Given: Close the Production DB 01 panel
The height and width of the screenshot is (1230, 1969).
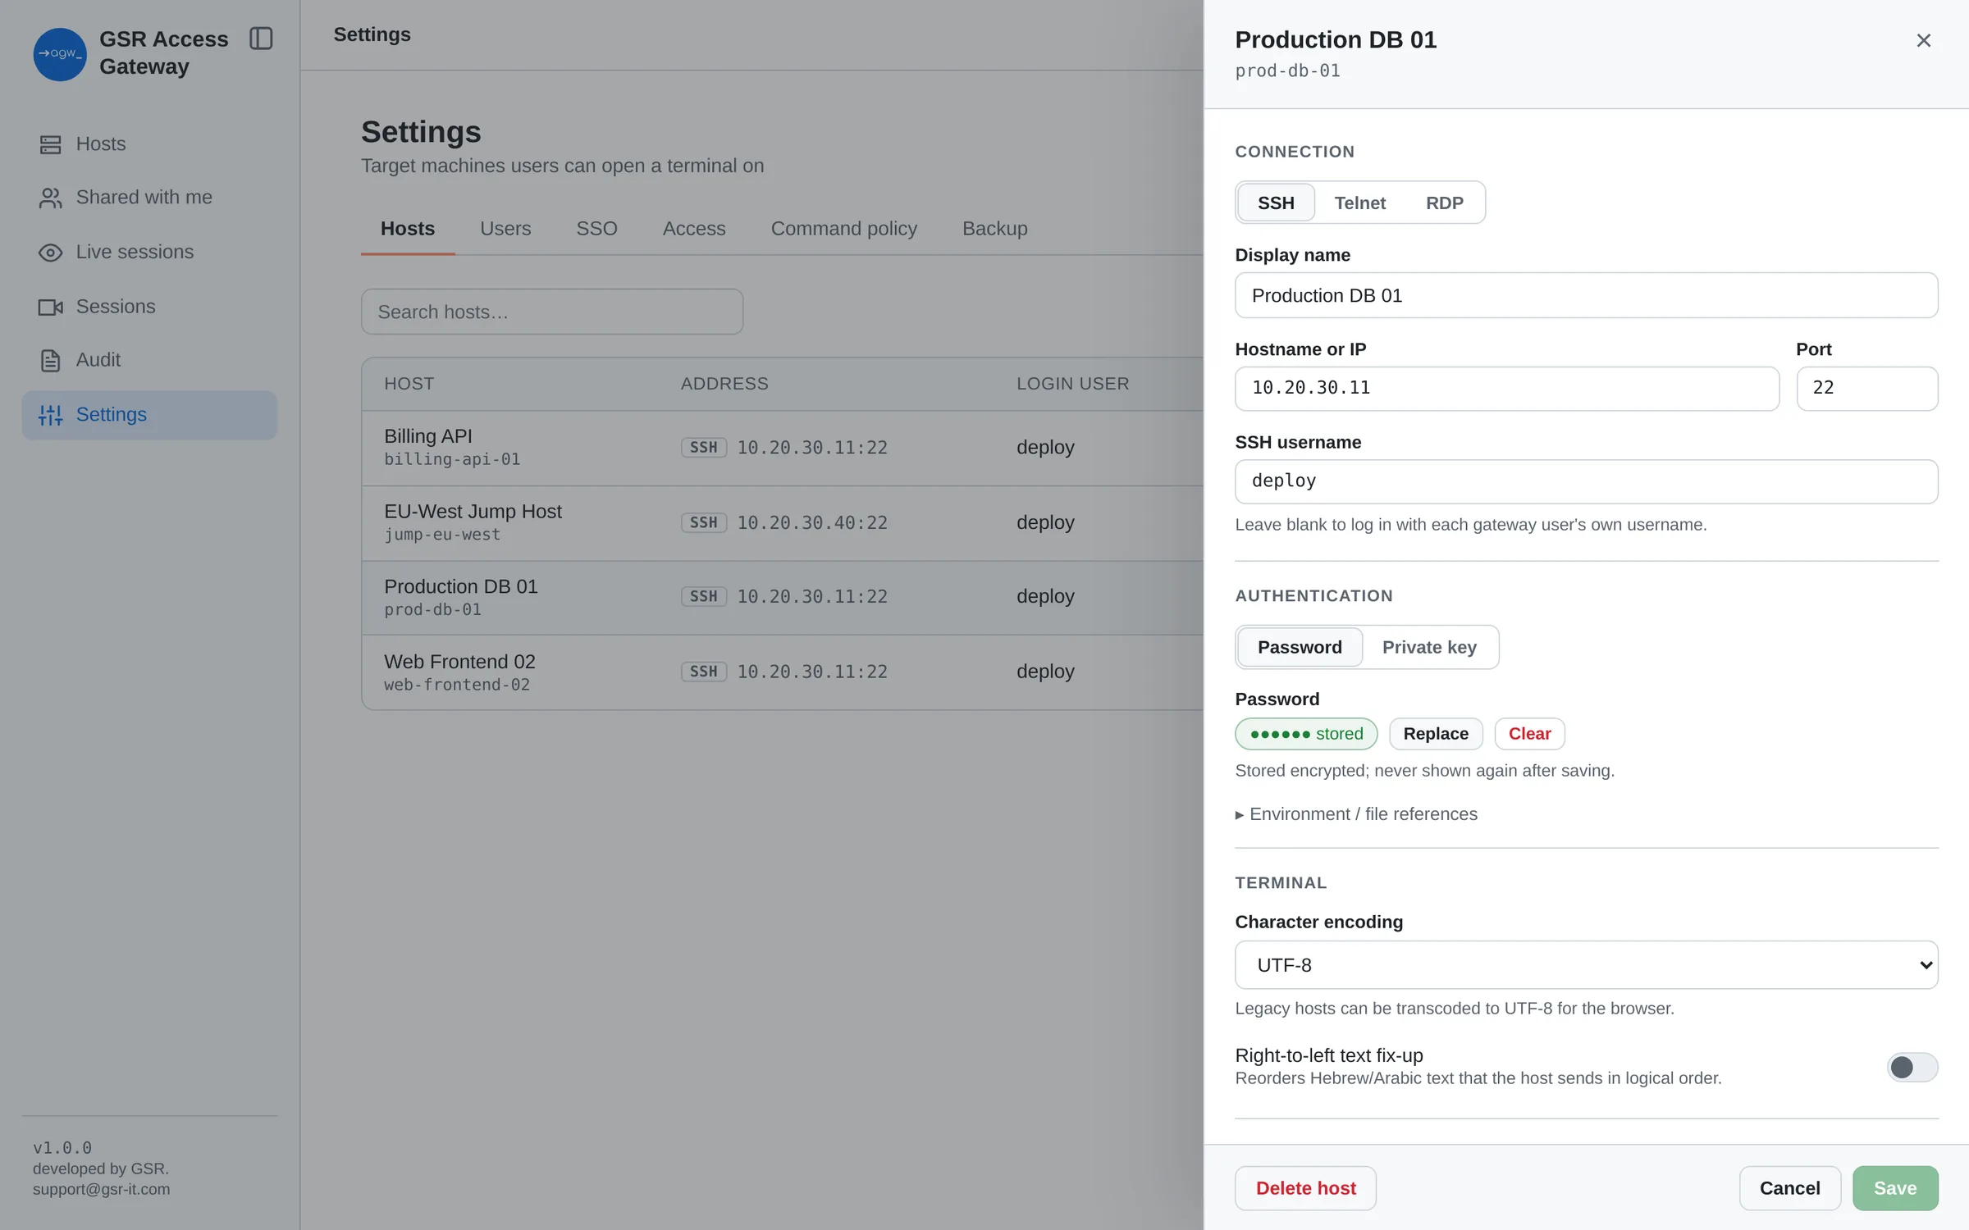Looking at the screenshot, I should tap(1923, 40).
